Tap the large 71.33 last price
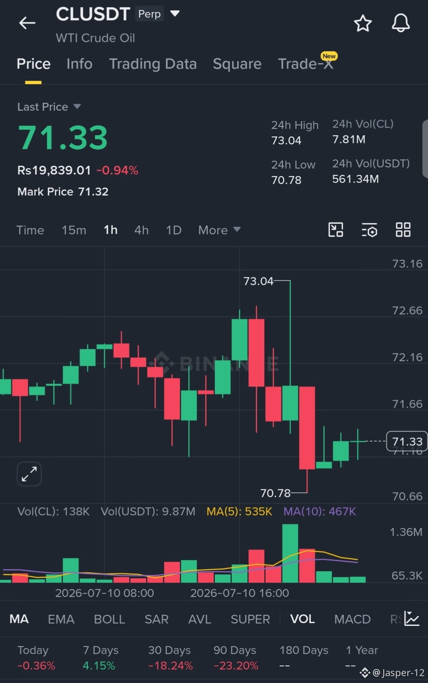Image resolution: width=428 pixels, height=683 pixels. (x=63, y=138)
